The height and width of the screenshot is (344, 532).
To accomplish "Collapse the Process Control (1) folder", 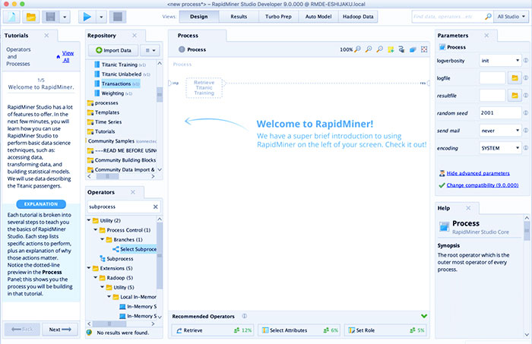I will pyautogui.click(x=96, y=230).
